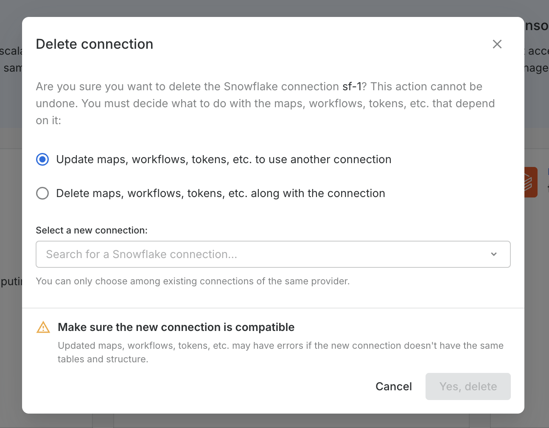Click the 'This action cannot be undone' paragraph
Screen dimensions: 549x428
[x=265, y=103]
